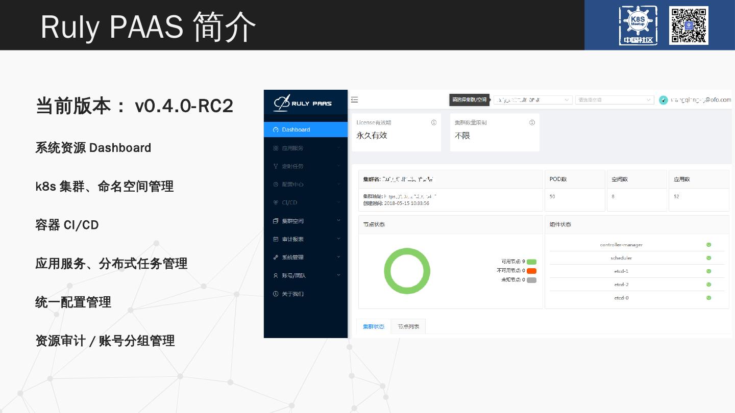
Task: Click the user avatar icon beside the email
Action: [x=663, y=100]
